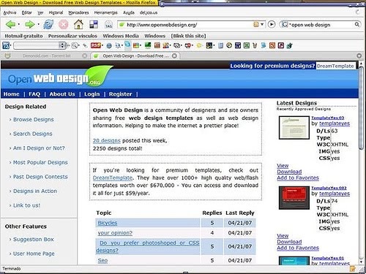Expand the address bar URL dropdown arrow
Viewport: 366px width, 274px height.
[x=262, y=24]
